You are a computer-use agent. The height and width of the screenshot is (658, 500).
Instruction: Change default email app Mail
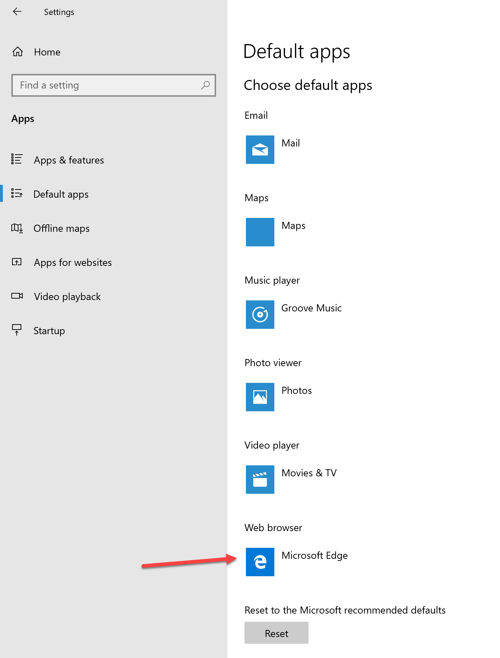pyautogui.click(x=291, y=143)
